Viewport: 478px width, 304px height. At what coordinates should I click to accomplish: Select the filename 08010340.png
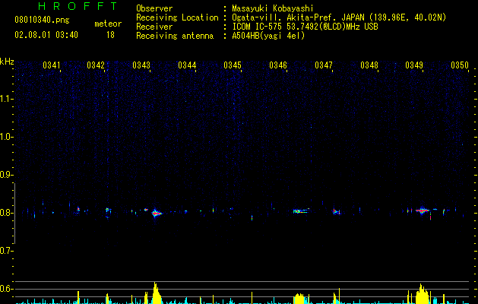[x=42, y=21]
